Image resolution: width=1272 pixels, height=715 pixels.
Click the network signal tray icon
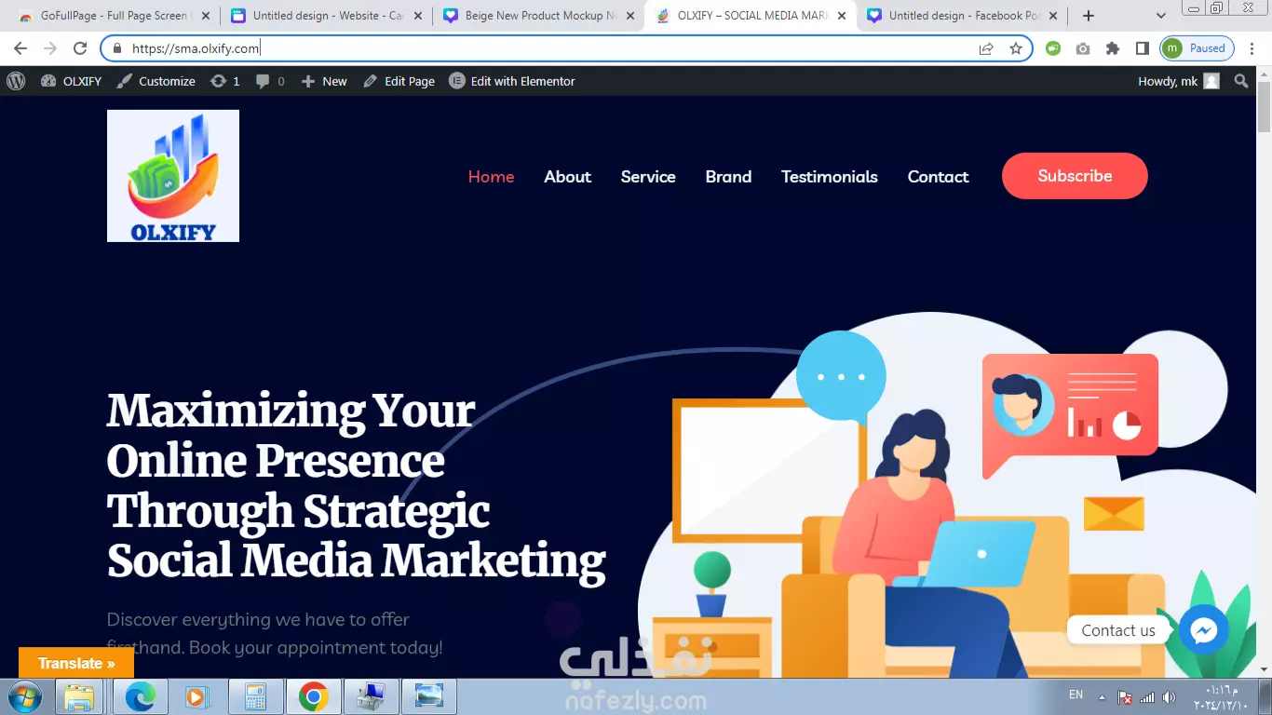click(x=1147, y=697)
